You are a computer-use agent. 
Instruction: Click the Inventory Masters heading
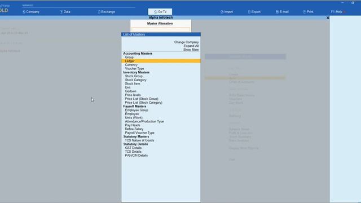click(x=137, y=72)
